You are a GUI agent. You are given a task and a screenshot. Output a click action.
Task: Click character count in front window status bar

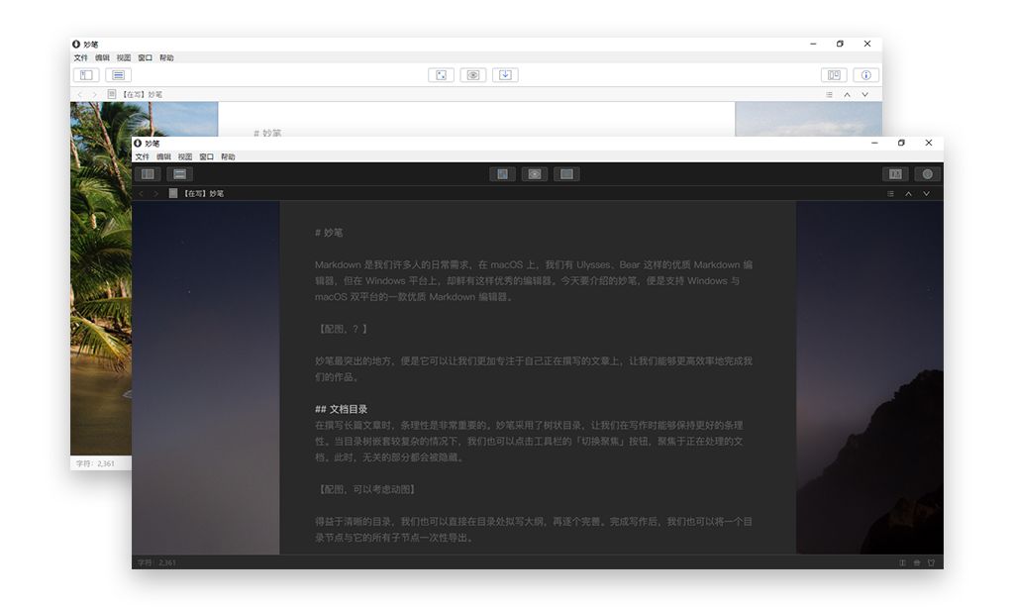point(156,563)
